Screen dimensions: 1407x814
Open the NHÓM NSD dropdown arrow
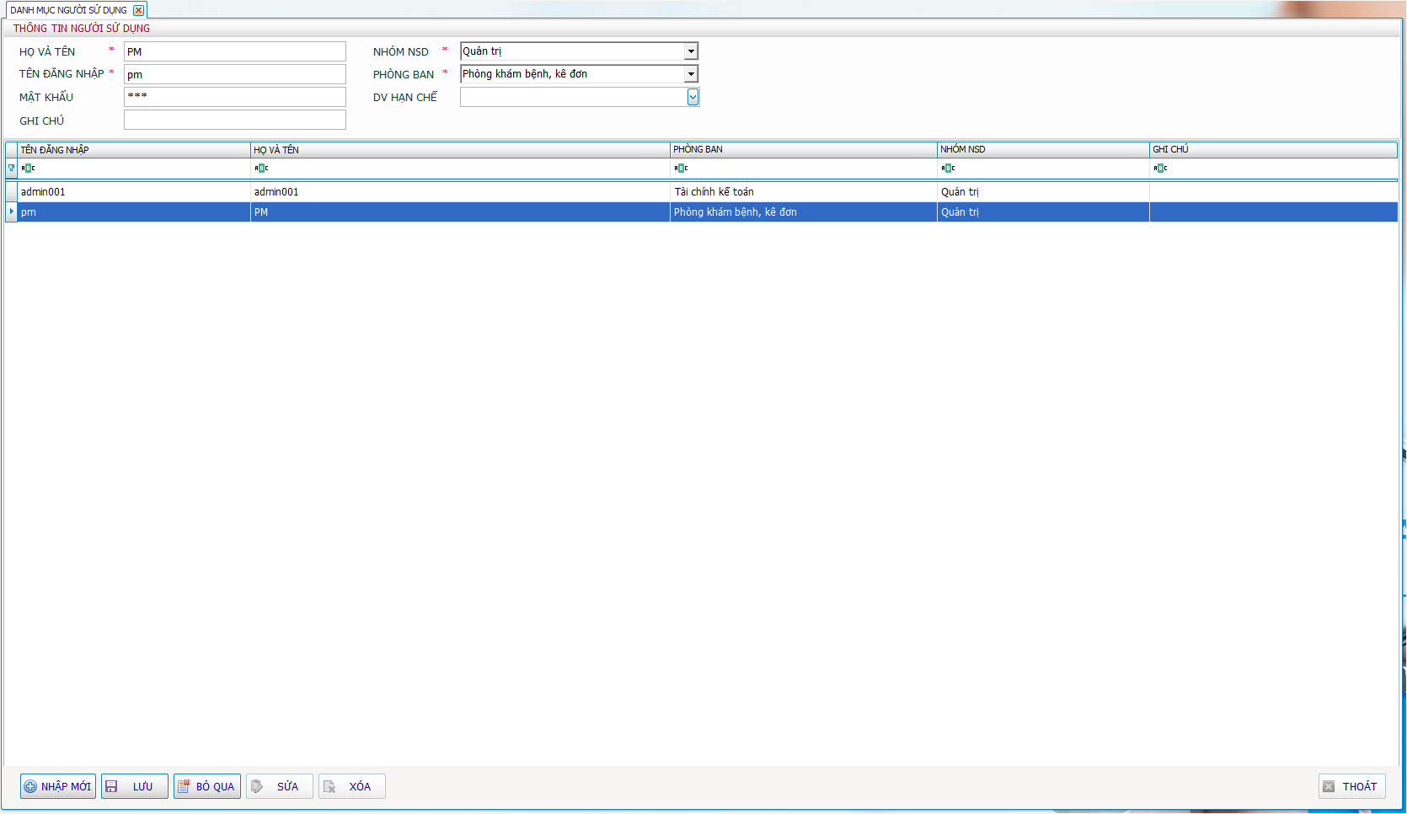[691, 51]
